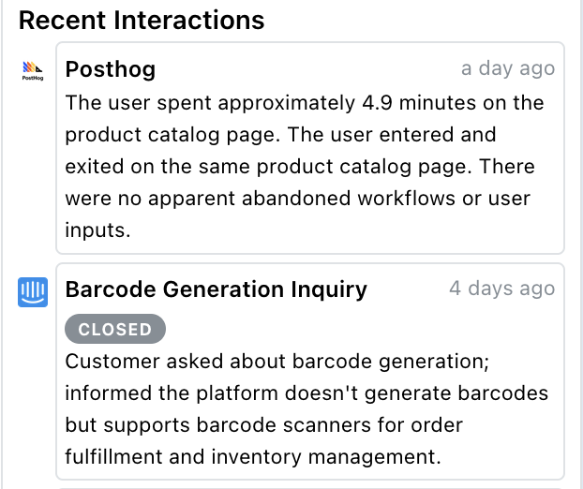Screen dimensions: 583x489
Task: Open the Barcode Generation Inquiry title
Action: (216, 289)
